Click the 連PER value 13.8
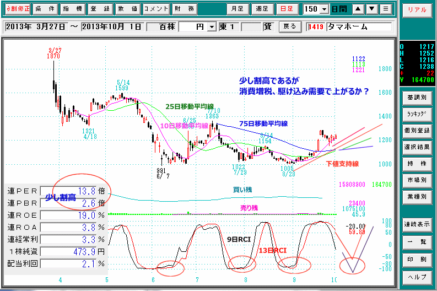437x291 pixels. click(x=87, y=191)
